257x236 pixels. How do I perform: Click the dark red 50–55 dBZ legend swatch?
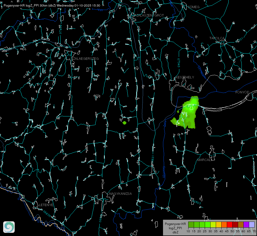coord(235,224)
